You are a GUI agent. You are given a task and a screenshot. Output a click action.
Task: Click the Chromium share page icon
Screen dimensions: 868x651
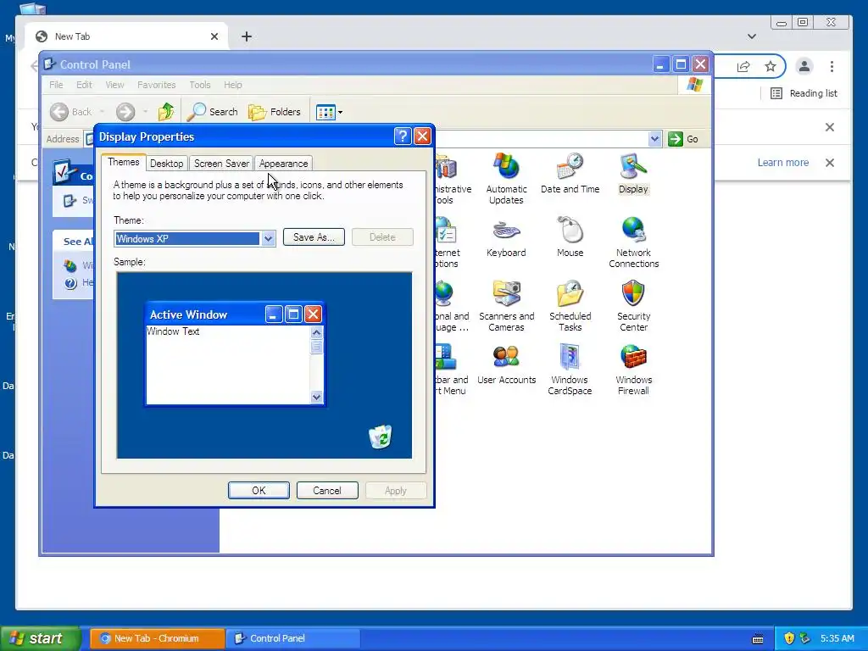coord(743,66)
